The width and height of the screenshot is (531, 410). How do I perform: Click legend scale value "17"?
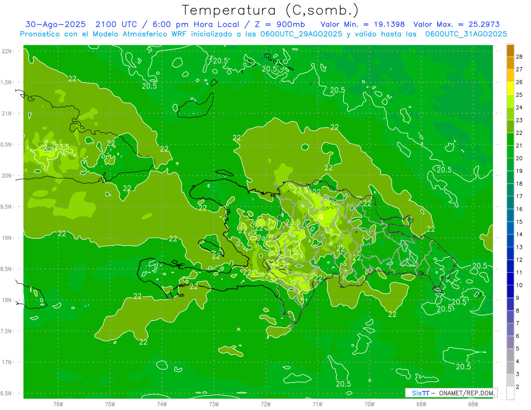519,196
